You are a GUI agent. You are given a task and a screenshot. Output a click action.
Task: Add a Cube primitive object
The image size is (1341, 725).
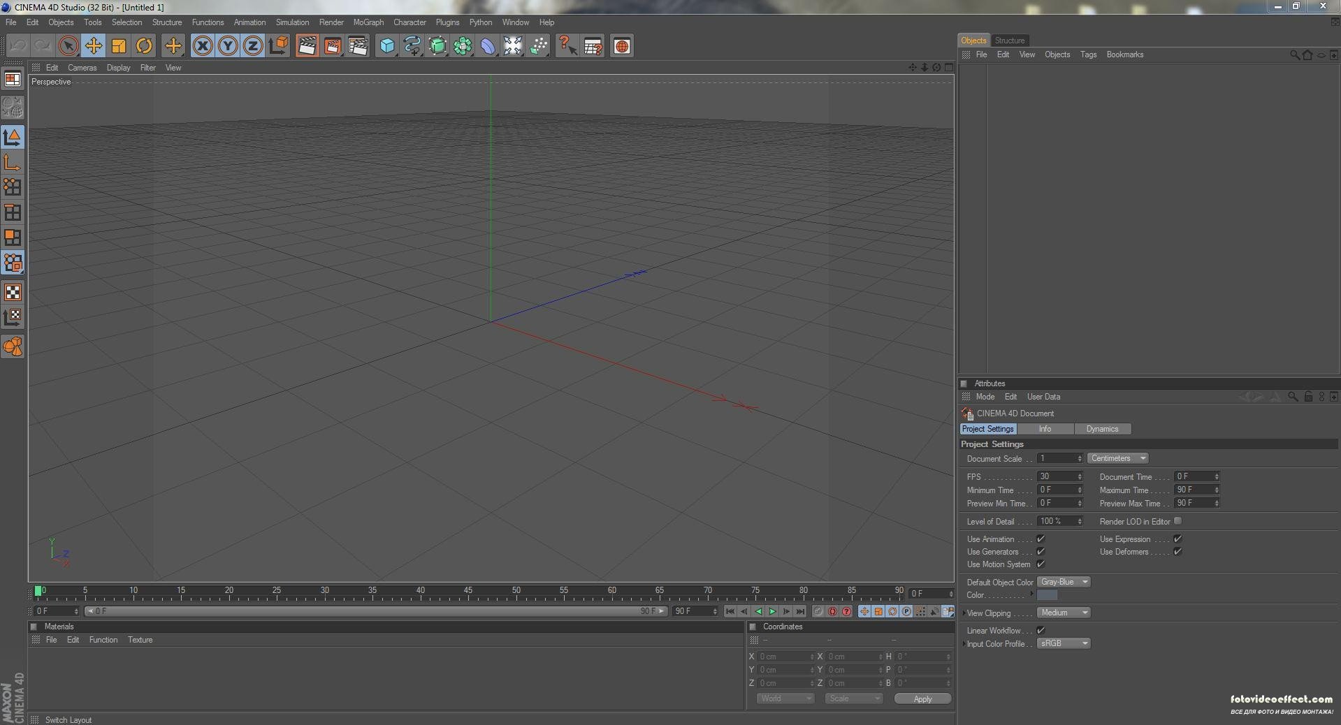click(387, 46)
